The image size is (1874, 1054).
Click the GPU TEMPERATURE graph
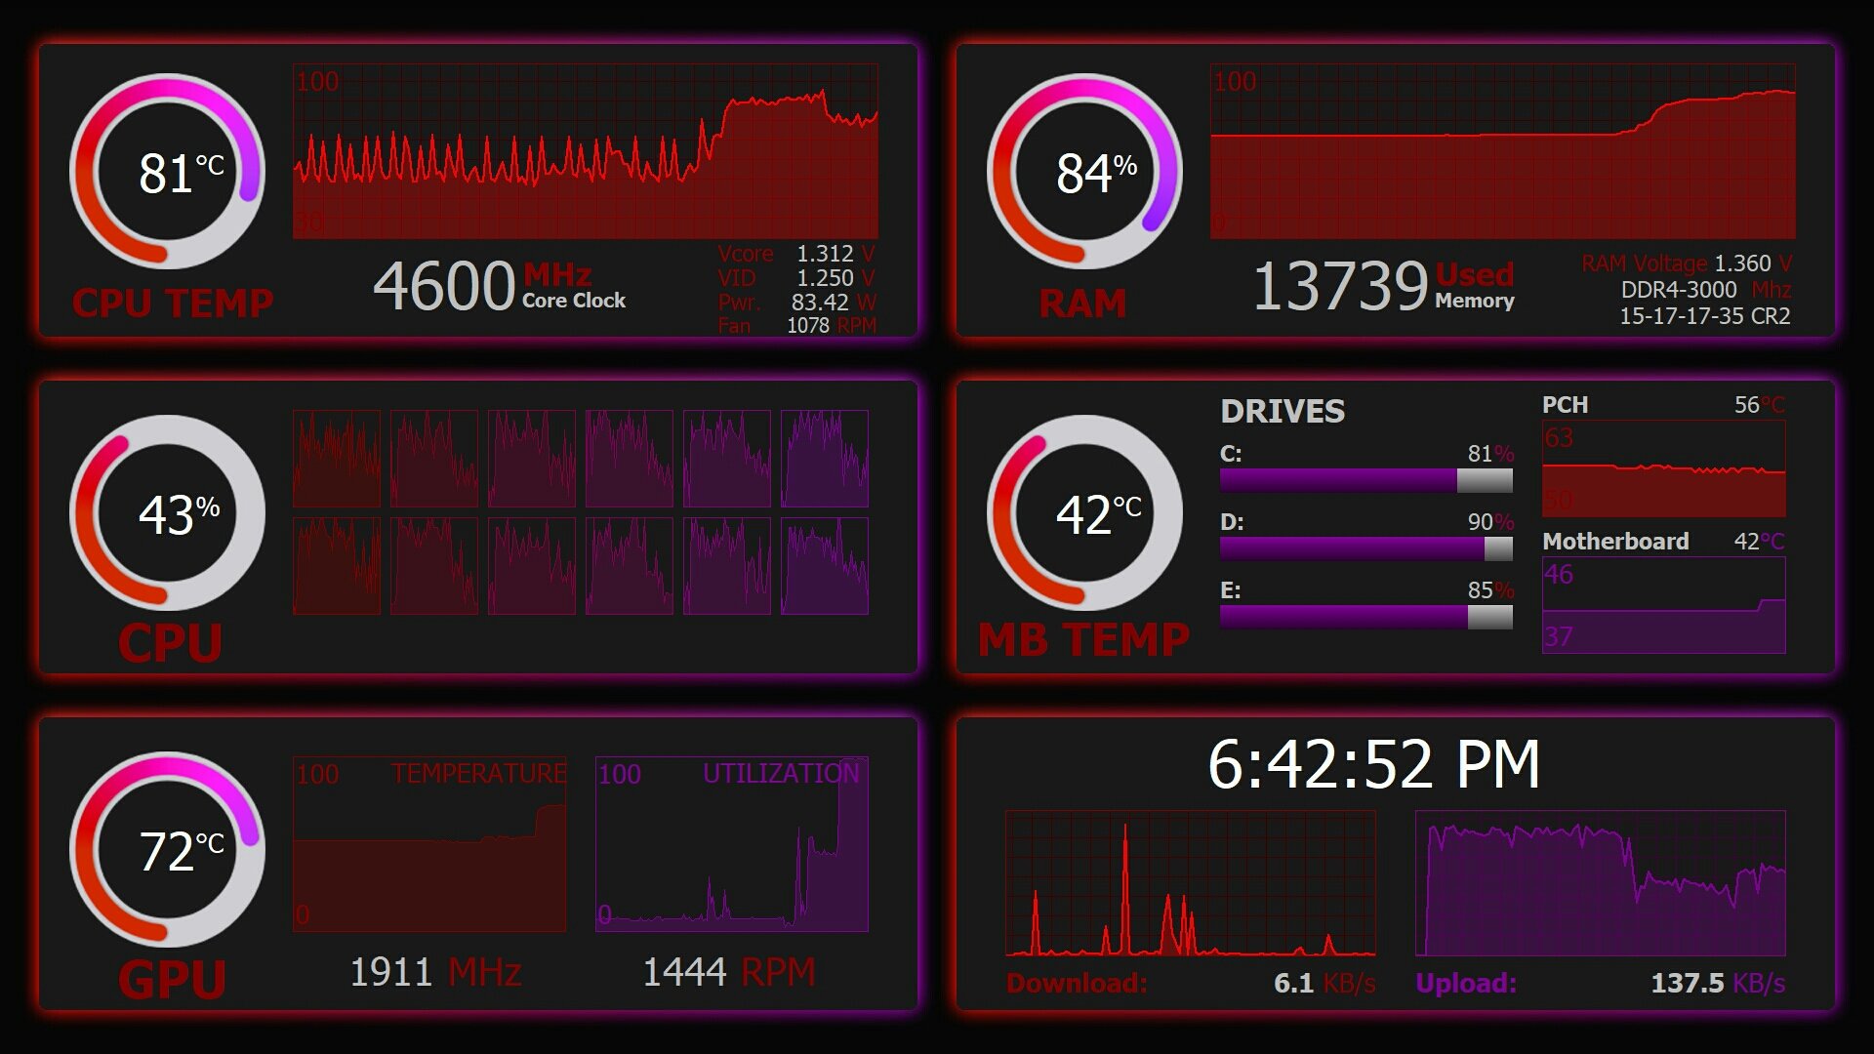coord(429,844)
